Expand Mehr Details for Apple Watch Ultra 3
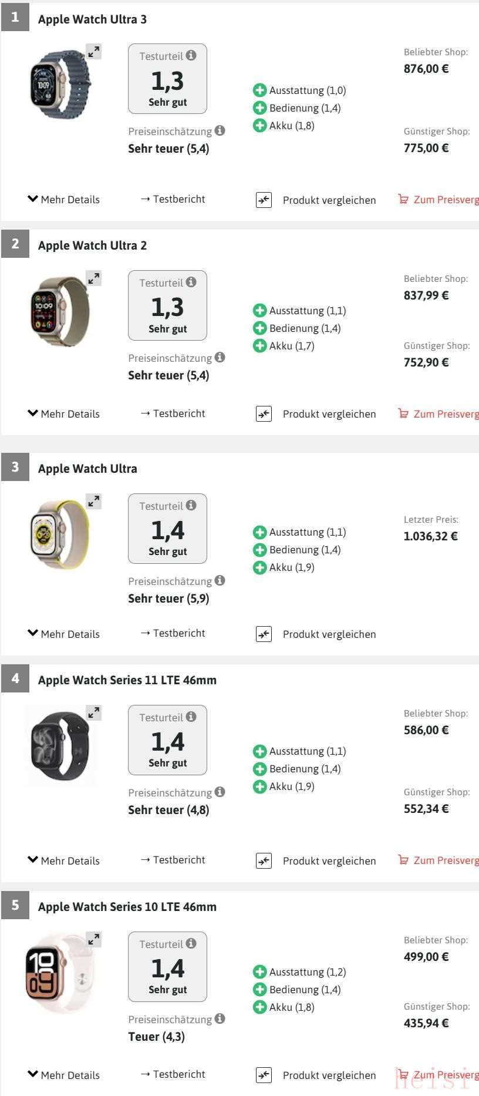The image size is (479, 1096). (64, 200)
